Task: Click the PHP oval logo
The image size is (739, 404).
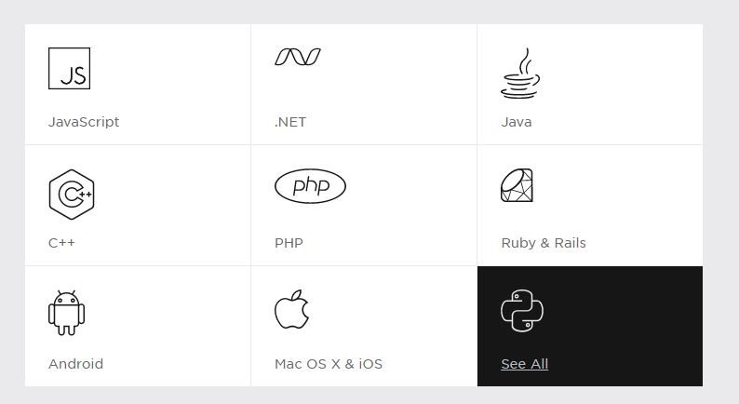Action: 310,186
